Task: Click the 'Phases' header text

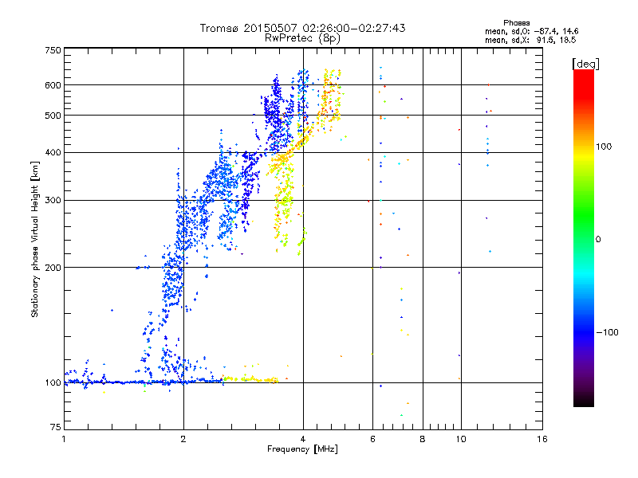Action: pos(516,23)
